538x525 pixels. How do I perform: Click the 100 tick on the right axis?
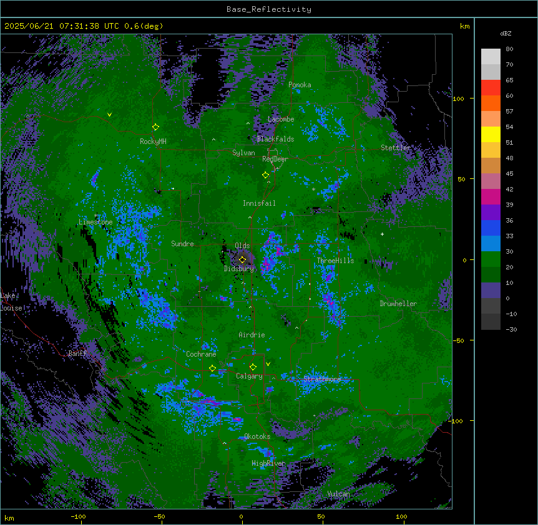point(458,99)
